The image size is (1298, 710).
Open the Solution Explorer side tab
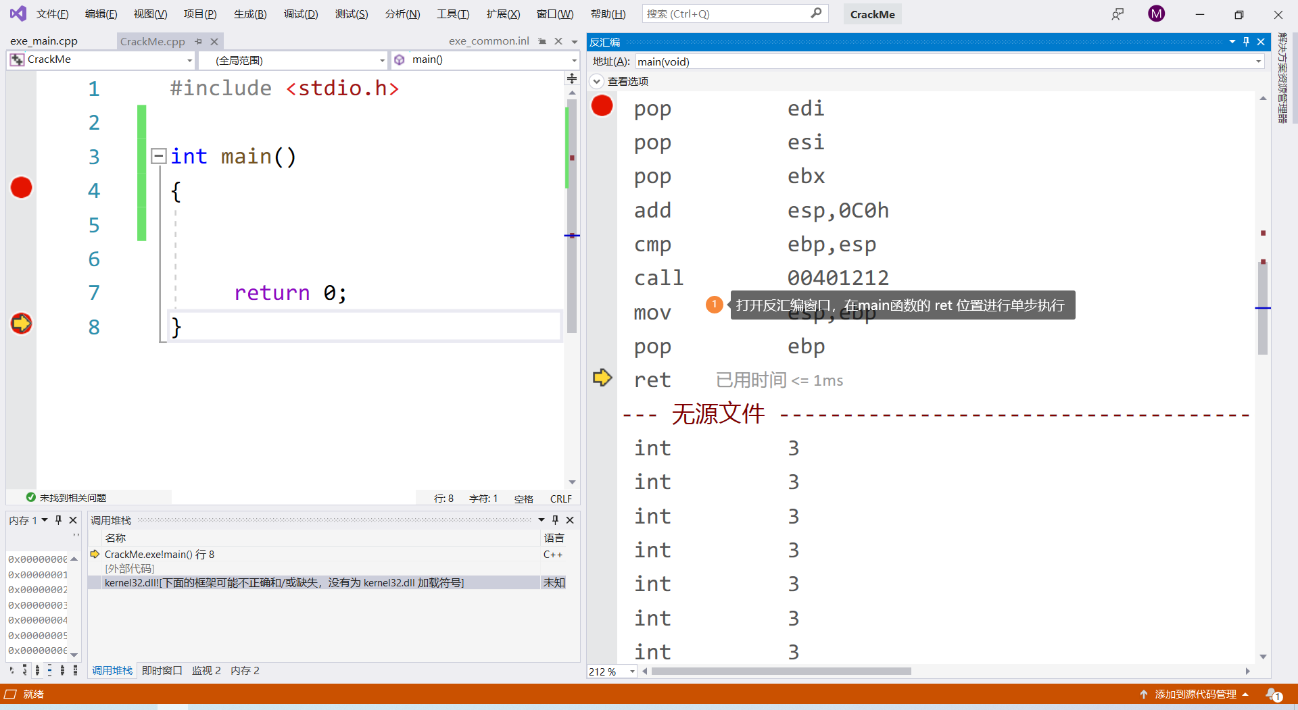tap(1282, 78)
